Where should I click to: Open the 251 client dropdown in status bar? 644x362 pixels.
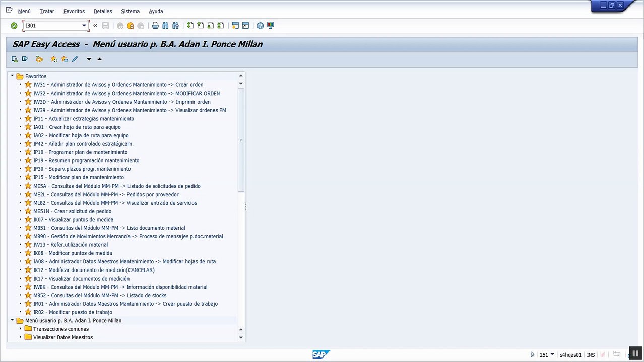(552, 354)
